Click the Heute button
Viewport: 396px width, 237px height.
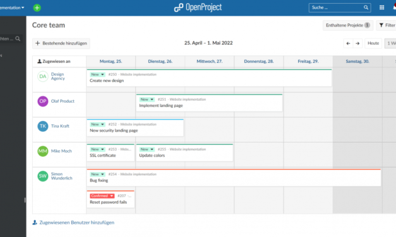click(373, 43)
